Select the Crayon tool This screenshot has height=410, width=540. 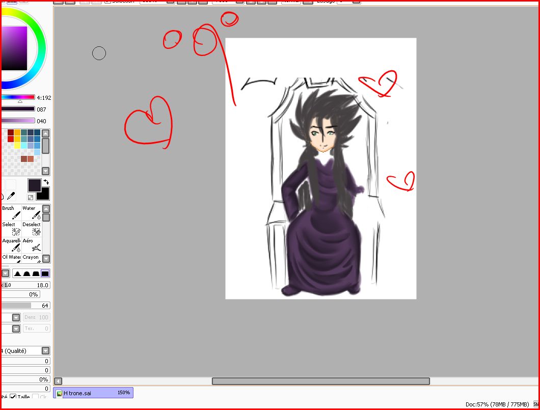click(31, 259)
